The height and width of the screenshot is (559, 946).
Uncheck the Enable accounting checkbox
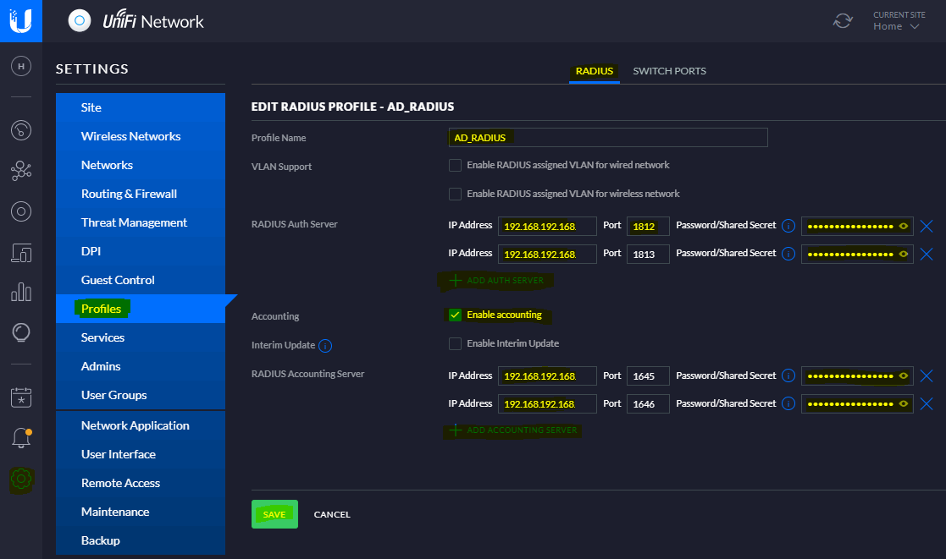tap(456, 315)
